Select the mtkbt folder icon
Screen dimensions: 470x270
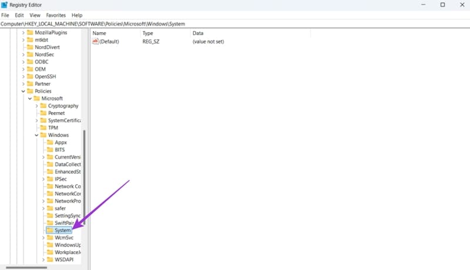tap(30, 39)
